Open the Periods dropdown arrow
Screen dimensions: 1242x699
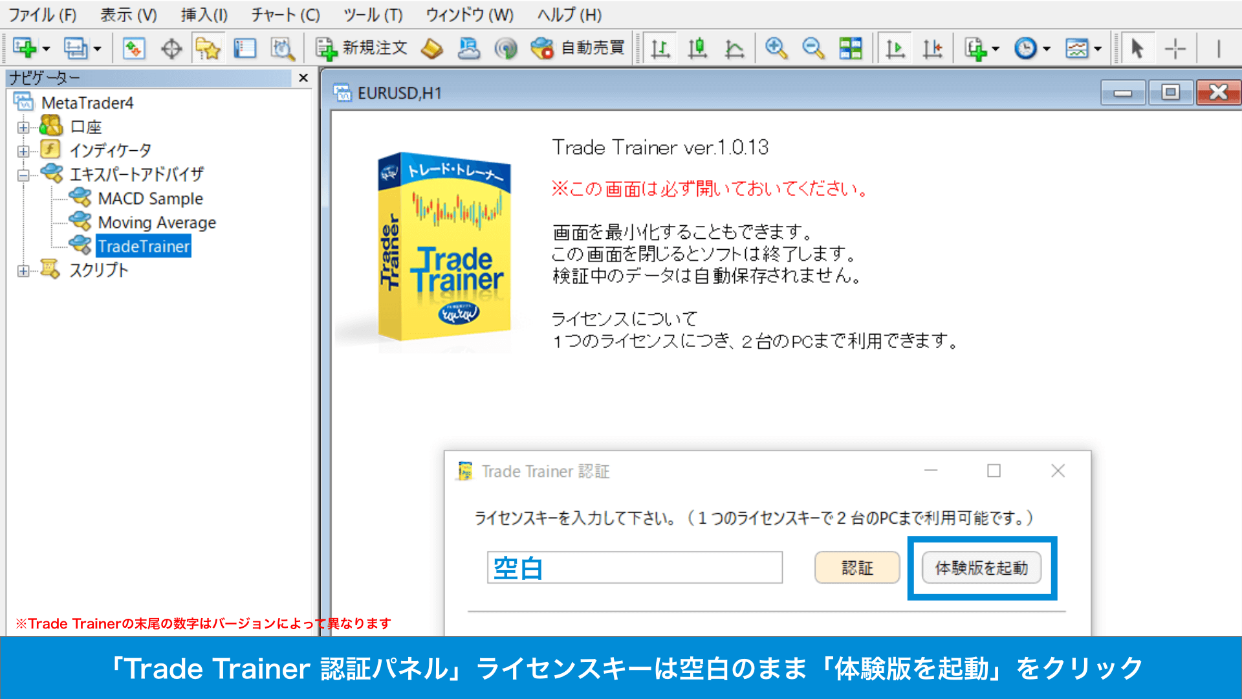pyautogui.click(x=1045, y=47)
